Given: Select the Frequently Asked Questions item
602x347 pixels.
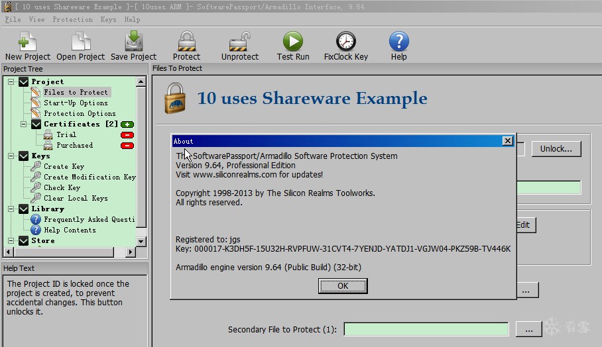Looking at the screenshot, I should (x=89, y=219).
